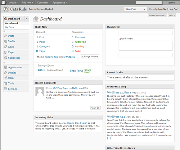This screenshot has width=180, height=150.
Task: Click the New Post button
Action: pyautogui.click(x=134, y=9)
